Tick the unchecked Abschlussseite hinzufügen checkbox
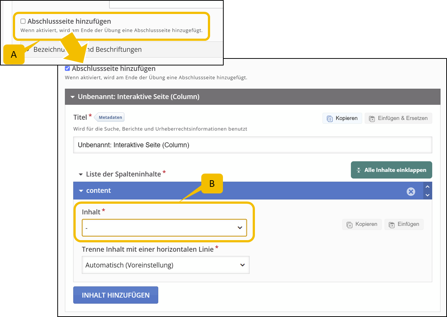This screenshot has width=447, height=317. [23, 21]
